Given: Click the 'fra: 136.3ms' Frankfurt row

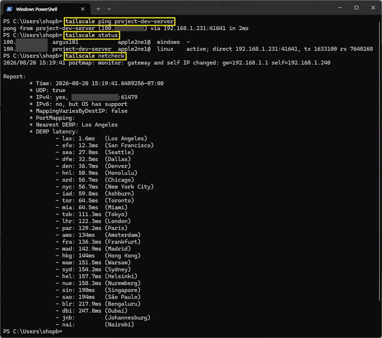Looking at the screenshot, I should [98, 242].
